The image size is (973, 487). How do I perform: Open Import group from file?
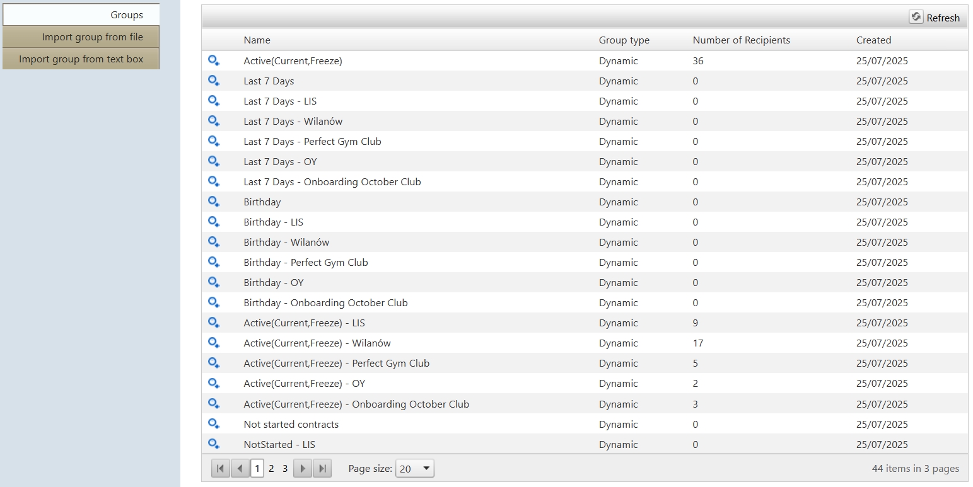click(81, 37)
